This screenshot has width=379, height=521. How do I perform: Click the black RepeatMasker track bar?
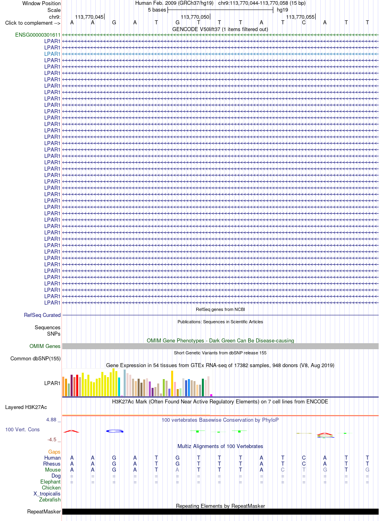click(x=220, y=511)
